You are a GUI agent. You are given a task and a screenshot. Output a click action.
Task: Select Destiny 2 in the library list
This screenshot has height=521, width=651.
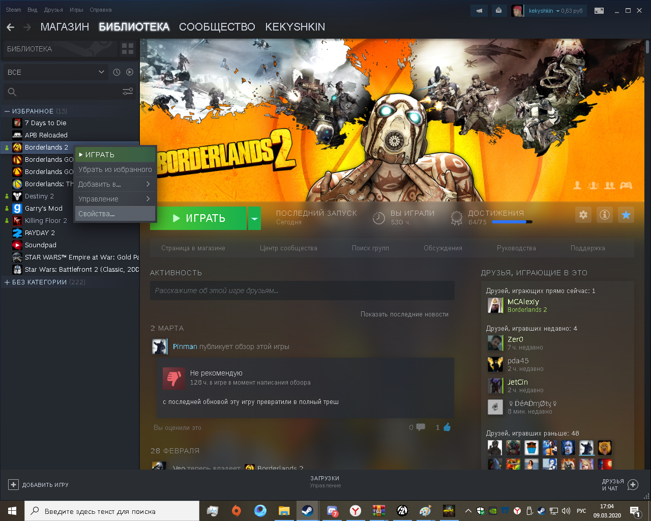pos(39,196)
